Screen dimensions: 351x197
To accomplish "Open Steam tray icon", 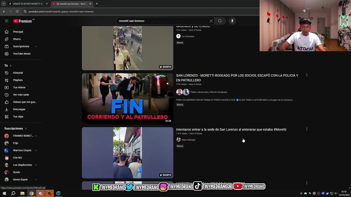I will click(x=327, y=193).
